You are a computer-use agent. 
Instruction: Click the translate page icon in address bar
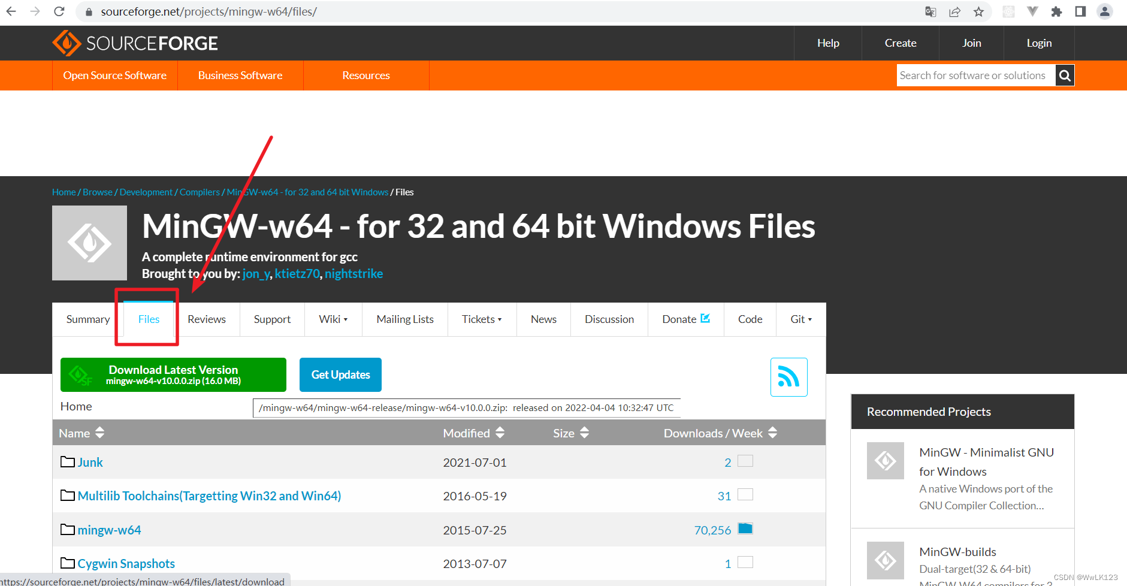point(930,11)
